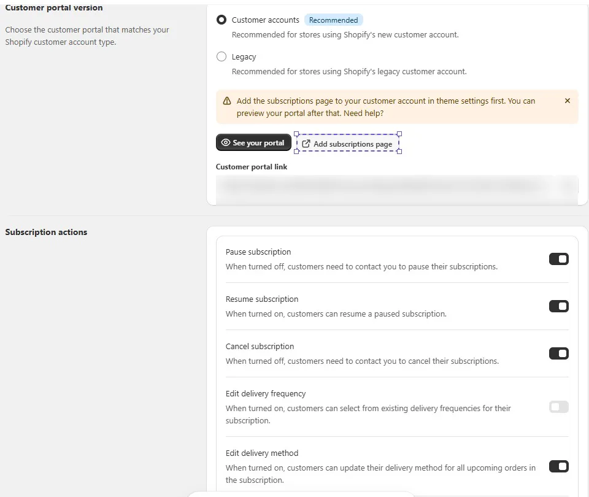The image size is (589, 497).
Task: Click the Cancel subscription title text
Action: (260, 346)
